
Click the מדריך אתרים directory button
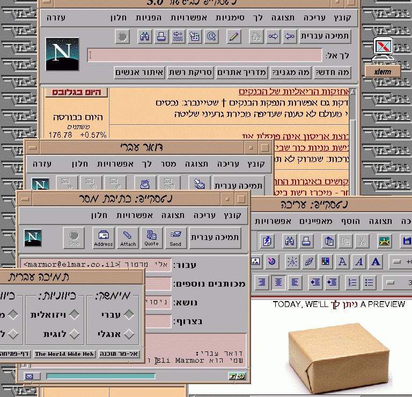pyautogui.click(x=241, y=72)
